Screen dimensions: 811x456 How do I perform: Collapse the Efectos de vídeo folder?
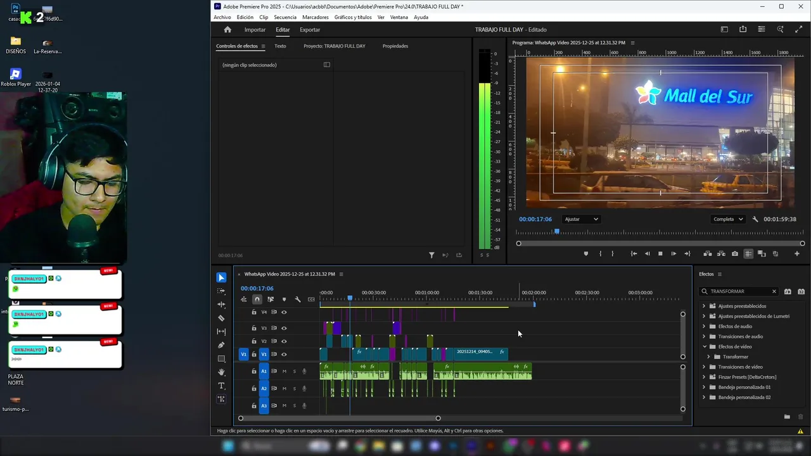pyautogui.click(x=704, y=346)
